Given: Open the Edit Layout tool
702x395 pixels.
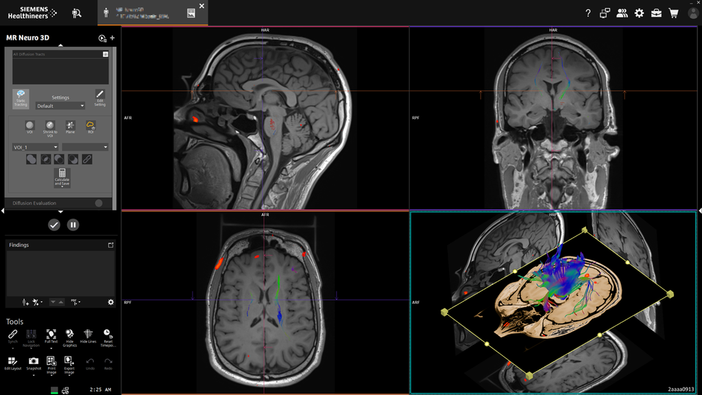Looking at the screenshot, I should 12,361.
